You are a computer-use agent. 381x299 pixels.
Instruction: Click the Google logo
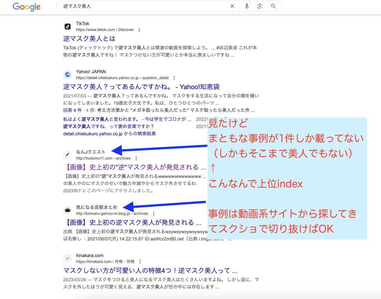pyautogui.click(x=27, y=7)
